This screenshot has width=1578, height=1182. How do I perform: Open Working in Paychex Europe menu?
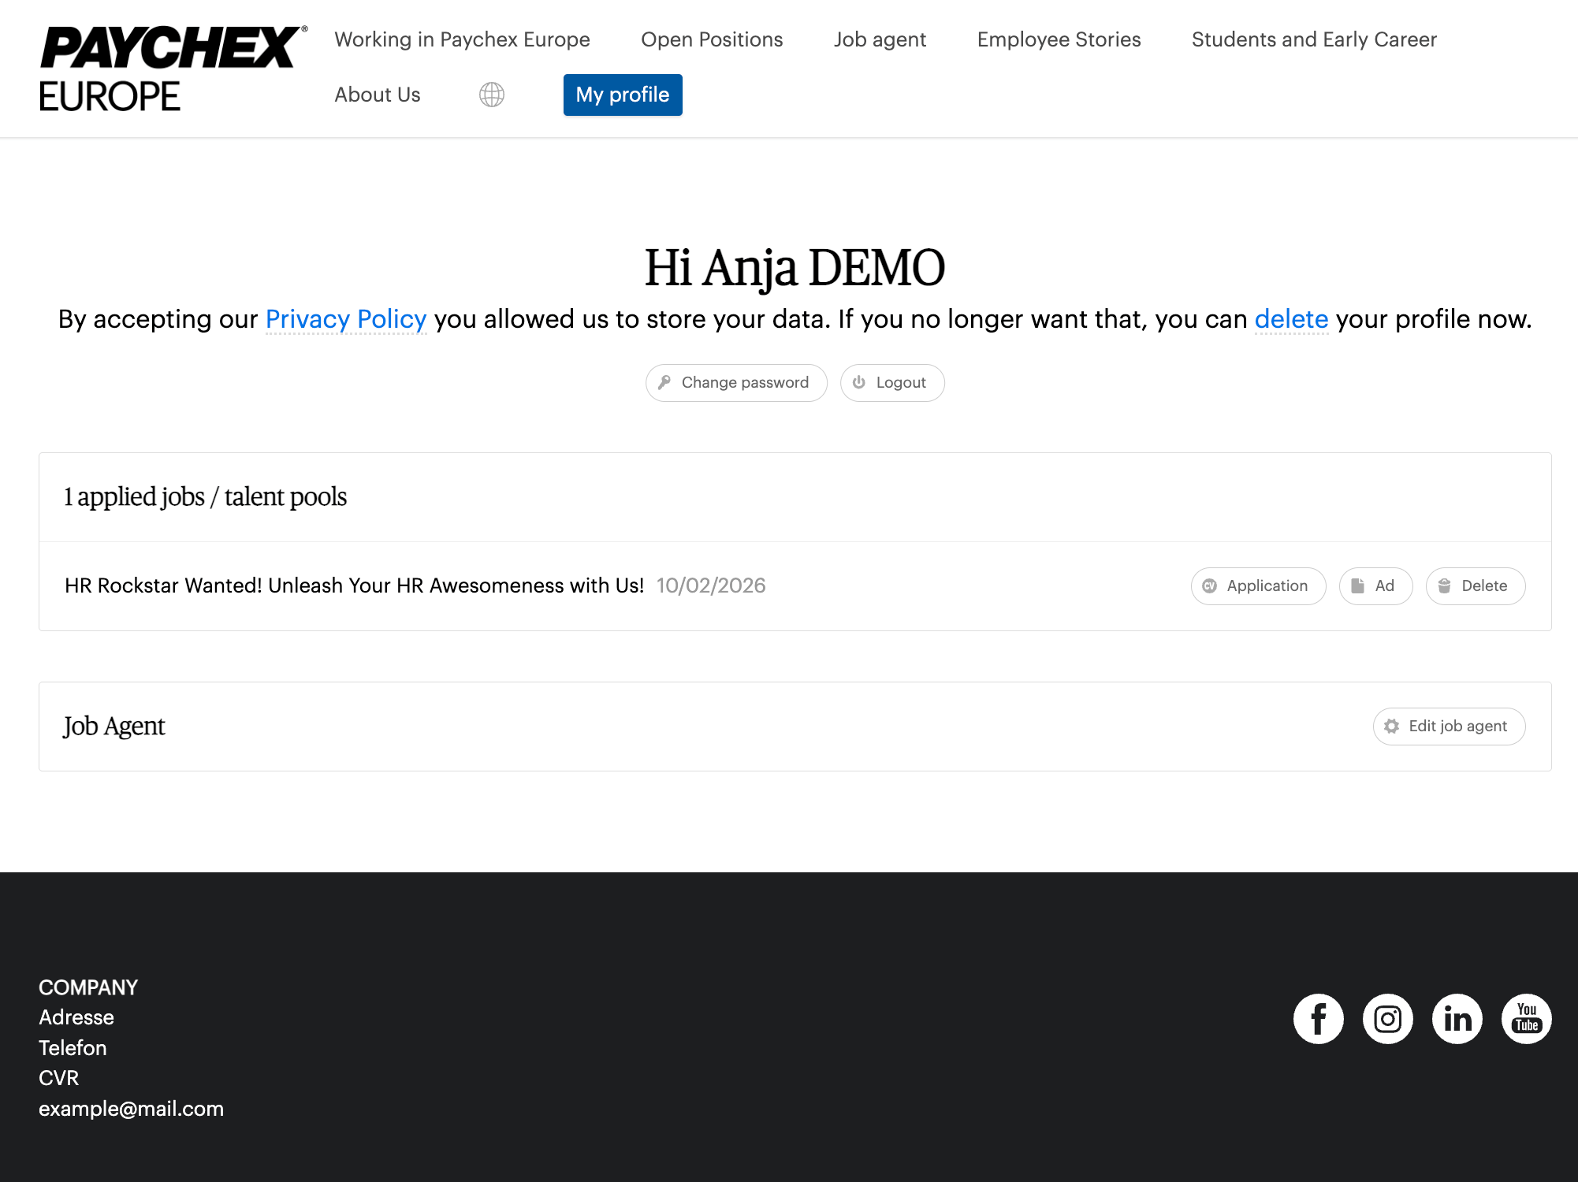point(462,39)
